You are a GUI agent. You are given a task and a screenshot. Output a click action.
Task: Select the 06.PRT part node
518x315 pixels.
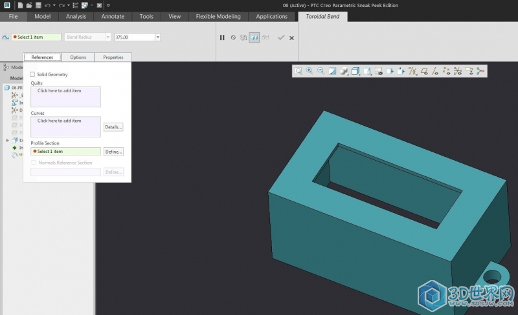pyautogui.click(x=14, y=88)
